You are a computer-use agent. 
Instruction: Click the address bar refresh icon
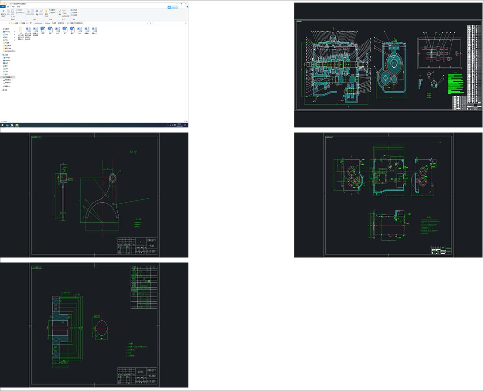tap(150, 23)
